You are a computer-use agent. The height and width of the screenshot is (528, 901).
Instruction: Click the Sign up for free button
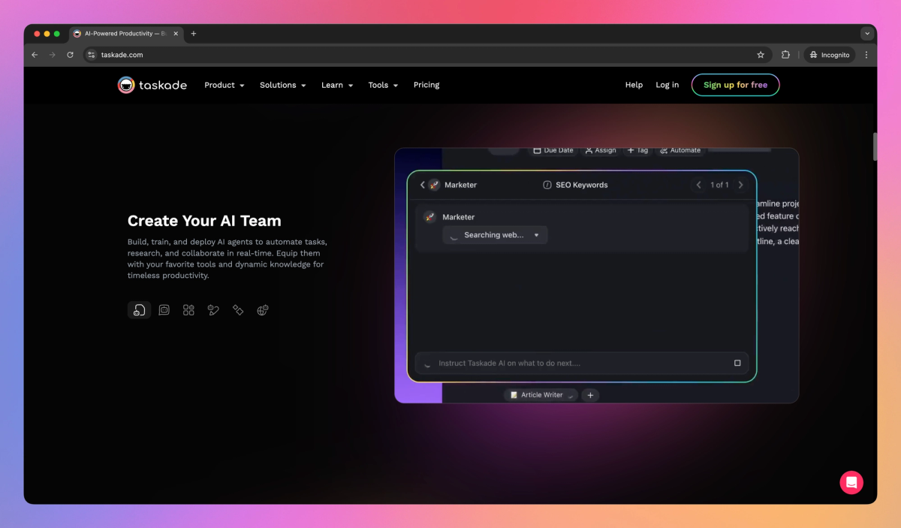[735, 85]
